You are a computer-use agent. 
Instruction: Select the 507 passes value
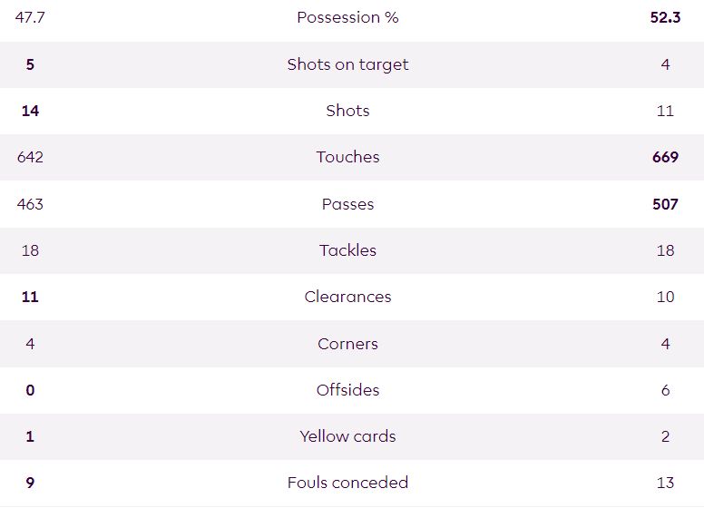665,204
